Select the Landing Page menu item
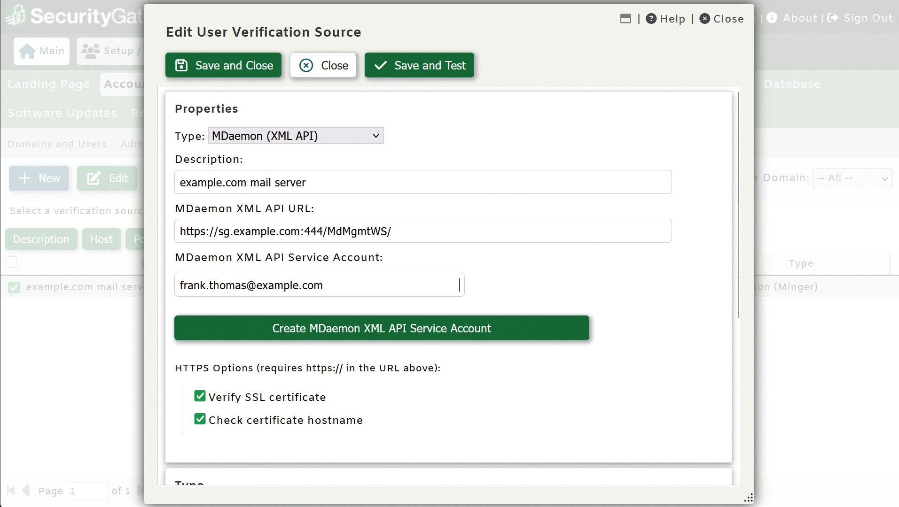 [48, 84]
